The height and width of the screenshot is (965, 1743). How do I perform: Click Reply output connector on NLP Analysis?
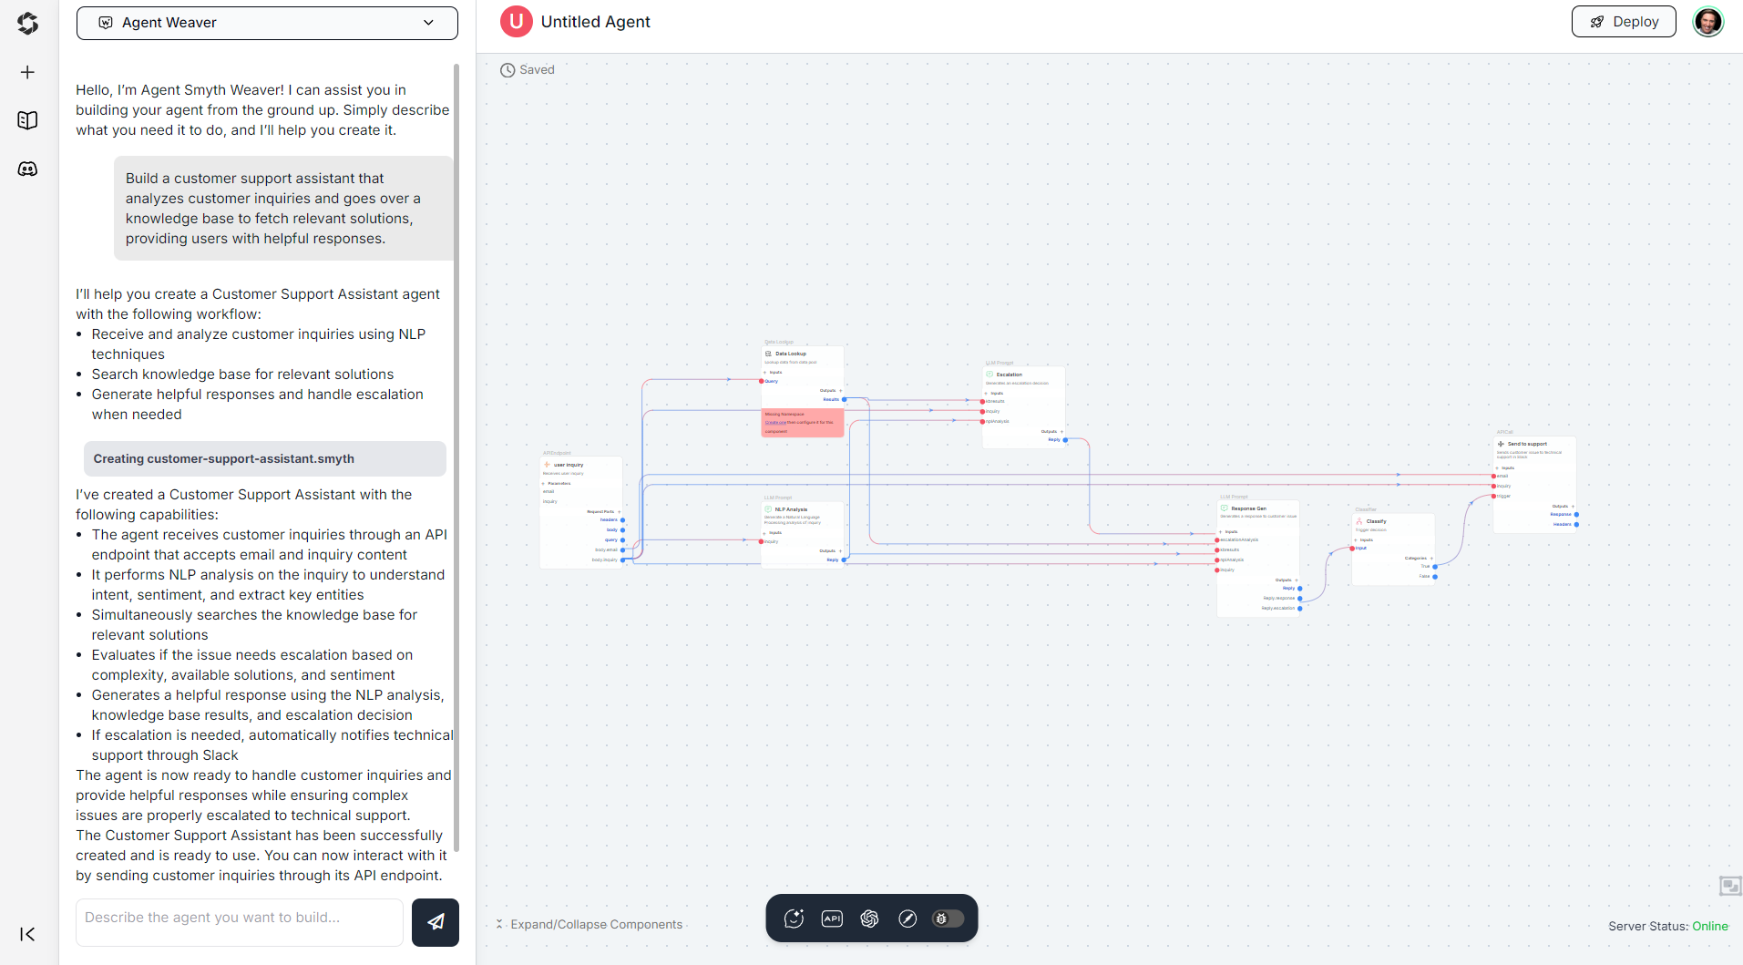click(844, 559)
